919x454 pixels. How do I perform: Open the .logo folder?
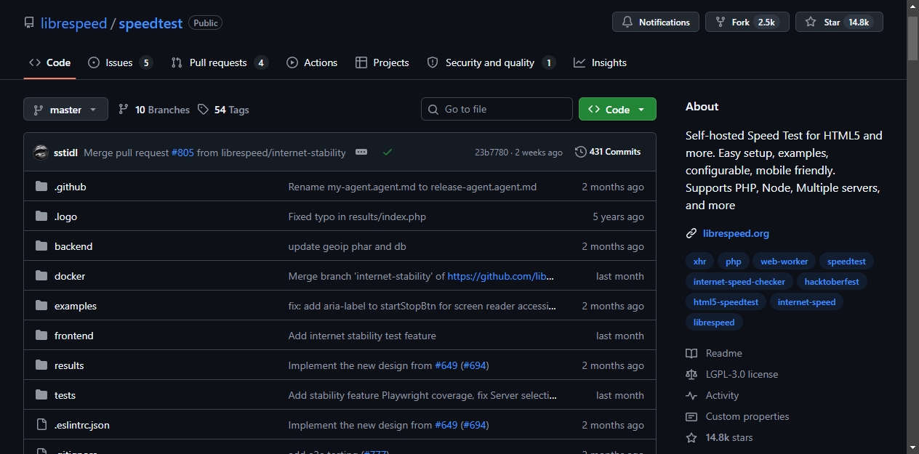65,216
